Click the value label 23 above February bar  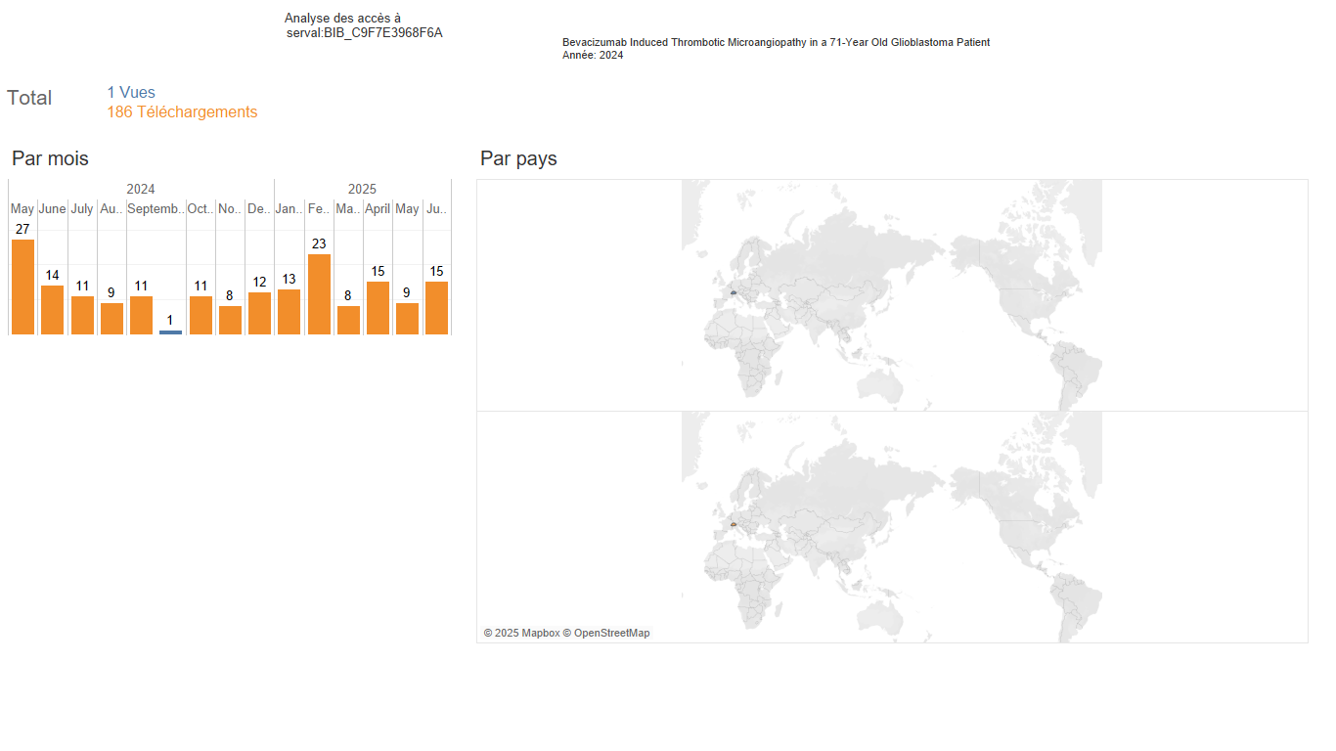click(319, 243)
